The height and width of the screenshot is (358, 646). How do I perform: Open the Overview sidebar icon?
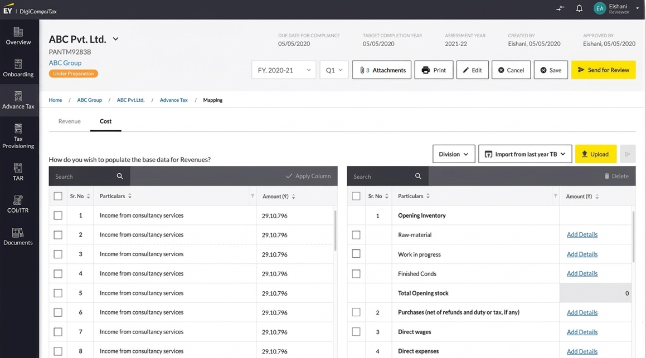point(18,36)
